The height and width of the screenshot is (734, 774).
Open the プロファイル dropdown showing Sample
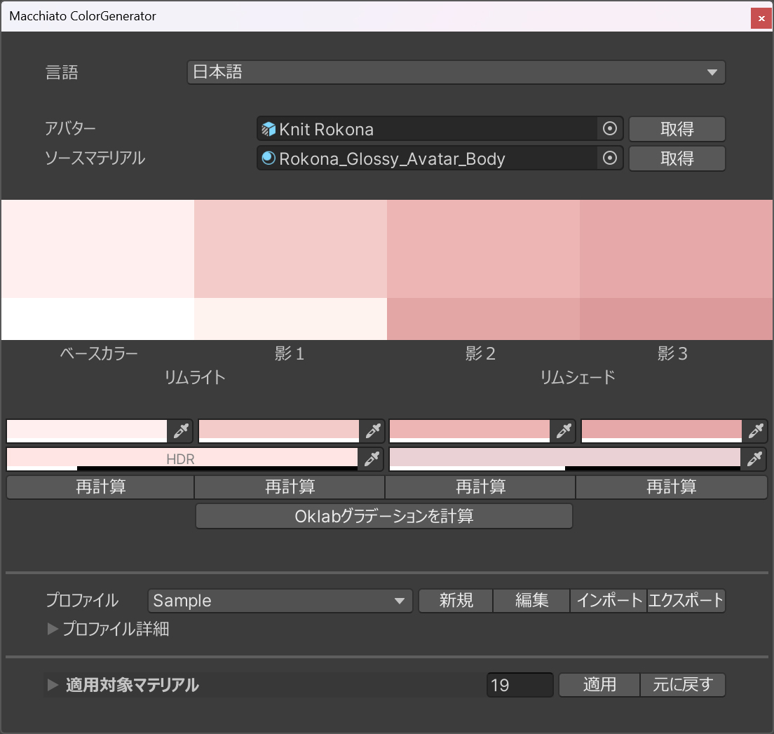(280, 601)
